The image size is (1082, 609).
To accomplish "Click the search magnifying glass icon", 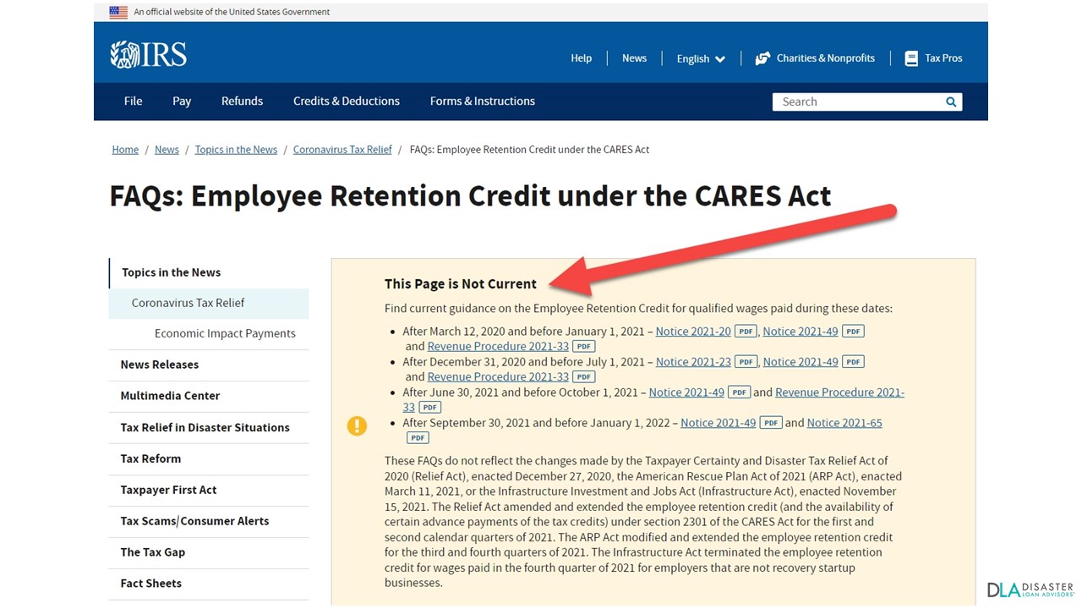I will click(950, 101).
